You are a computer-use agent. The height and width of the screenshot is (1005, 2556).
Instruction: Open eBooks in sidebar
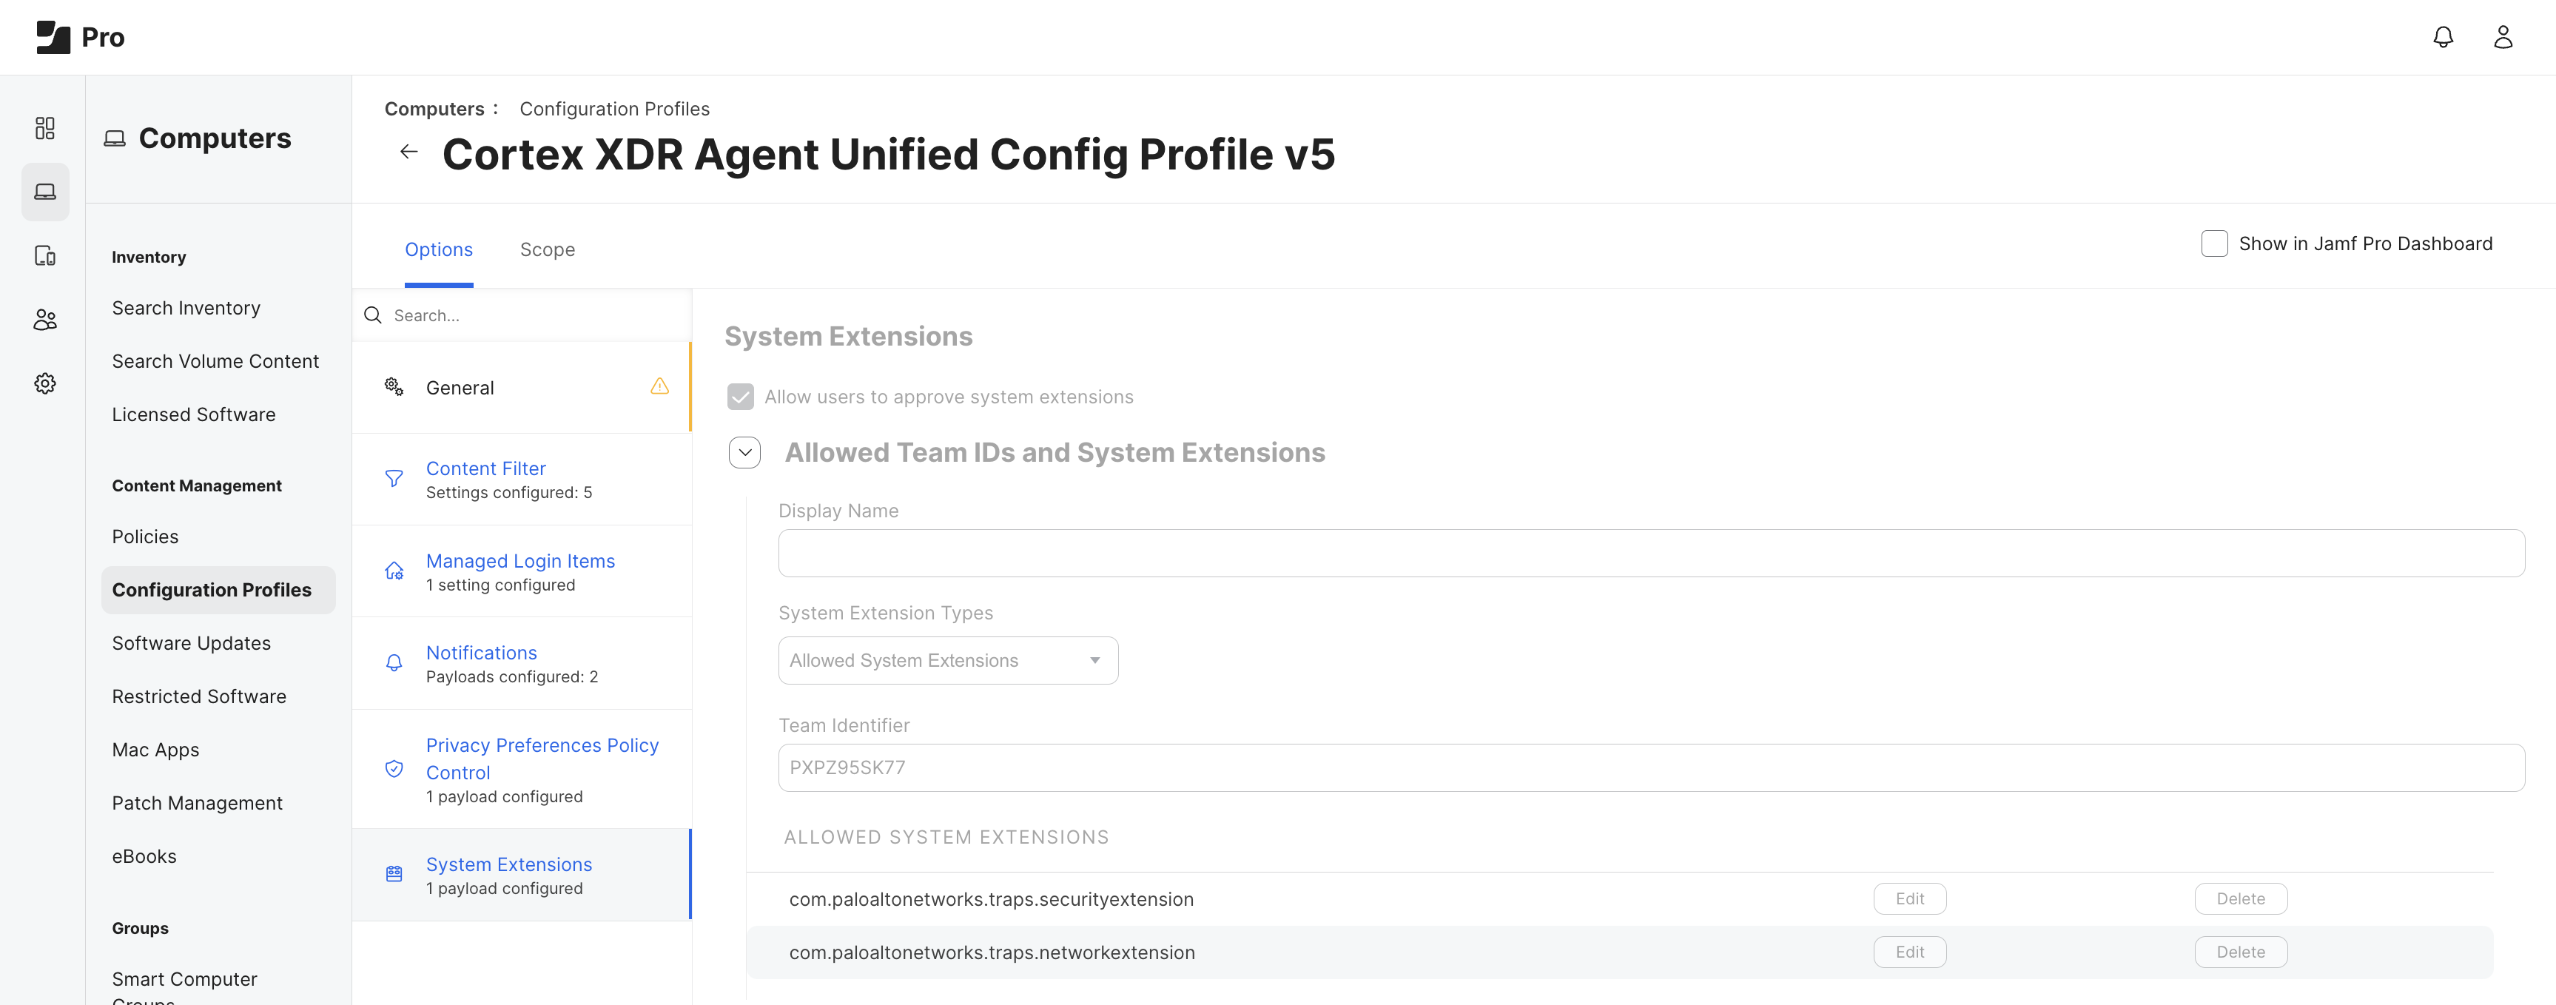click(144, 857)
